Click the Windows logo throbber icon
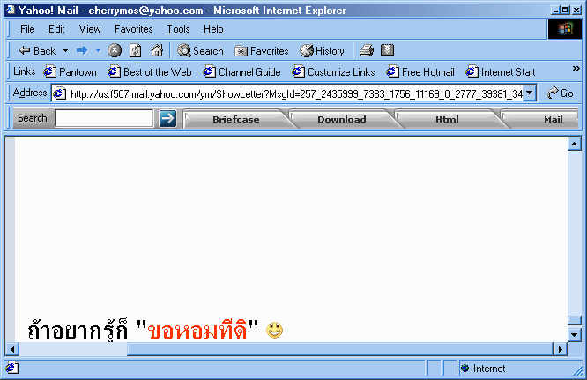 565,29
